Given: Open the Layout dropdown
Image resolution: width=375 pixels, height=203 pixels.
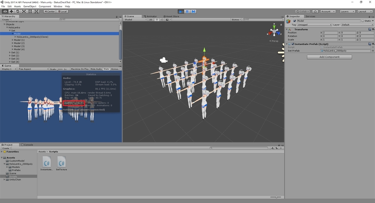Looking at the screenshot, I should point(365,12).
